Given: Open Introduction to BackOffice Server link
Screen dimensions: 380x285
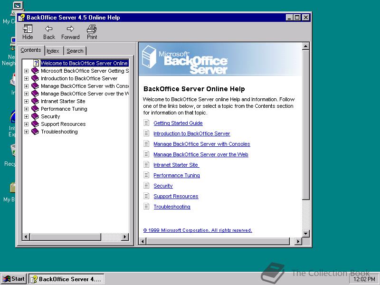Looking at the screenshot, I should click(x=192, y=133).
